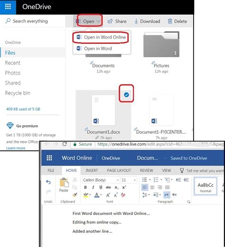The width and height of the screenshot is (225, 247).
Task: Expand the Open button dropdown in OneDrive
Action: pyautogui.click(x=98, y=21)
